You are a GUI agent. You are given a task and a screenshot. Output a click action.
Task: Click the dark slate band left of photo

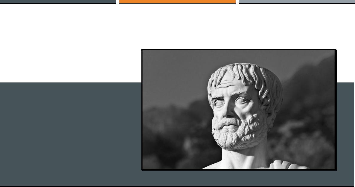point(70,134)
